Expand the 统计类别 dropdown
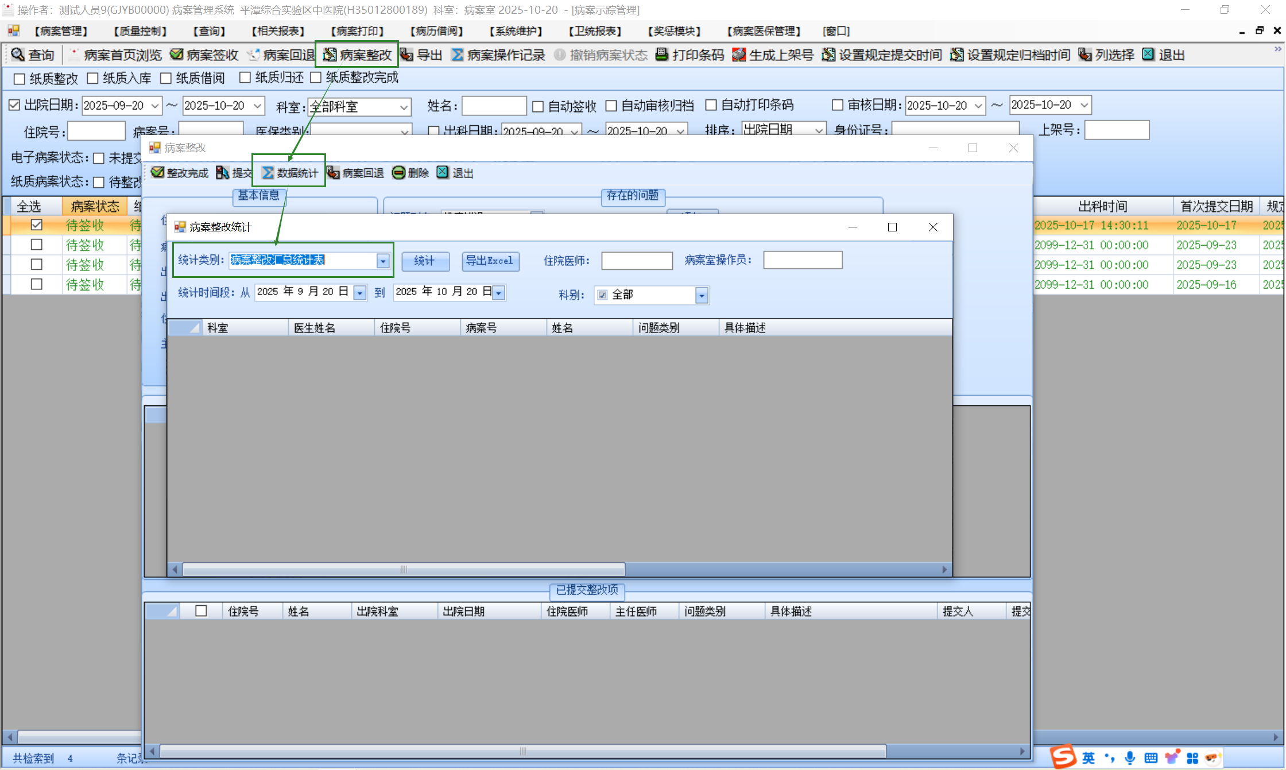The image size is (1286, 770). pyautogui.click(x=383, y=261)
